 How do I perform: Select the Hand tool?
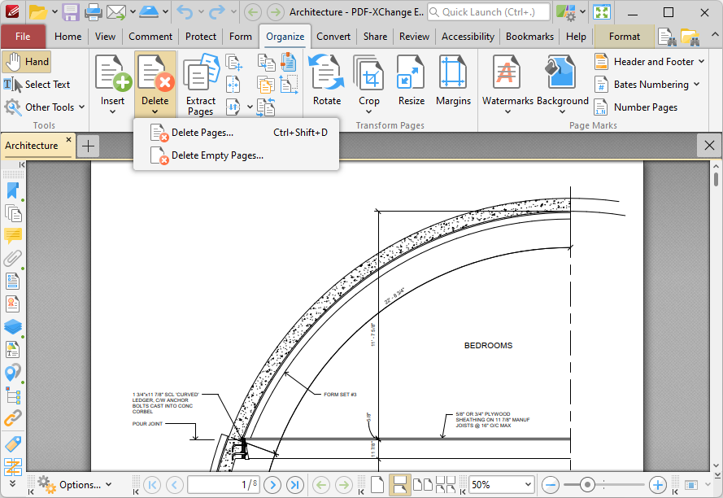pyautogui.click(x=26, y=62)
